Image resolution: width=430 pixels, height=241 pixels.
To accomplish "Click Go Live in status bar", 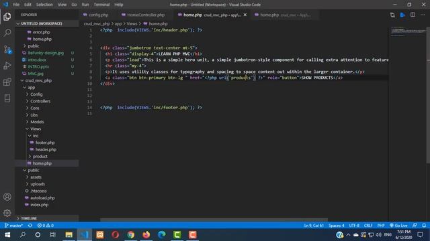I will (398, 226).
